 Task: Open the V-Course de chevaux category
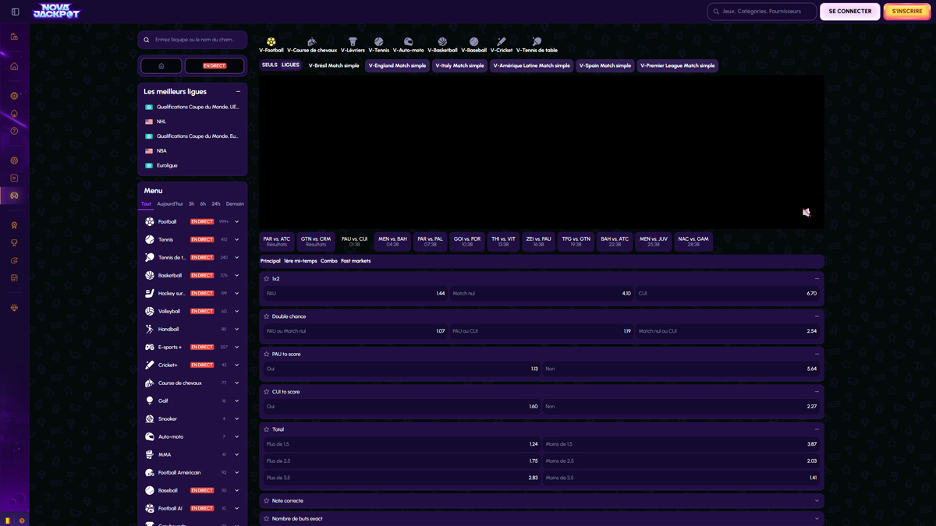click(311, 41)
